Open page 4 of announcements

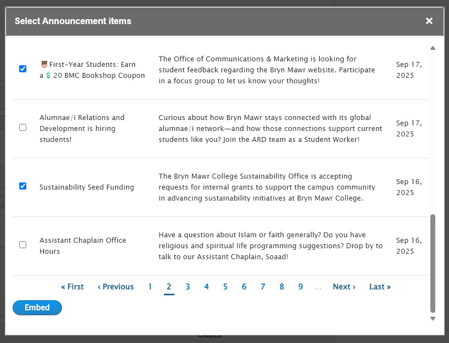(206, 287)
